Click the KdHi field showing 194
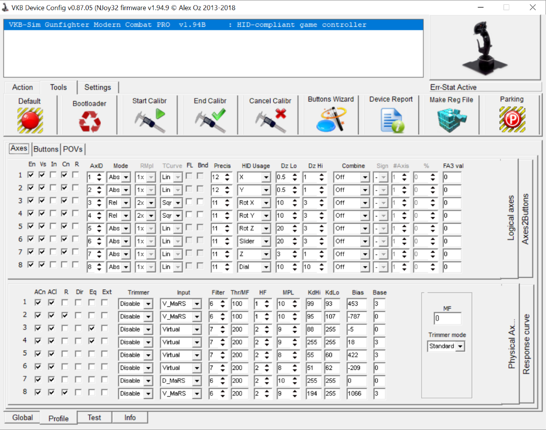This screenshot has width=546, height=430. click(x=313, y=393)
